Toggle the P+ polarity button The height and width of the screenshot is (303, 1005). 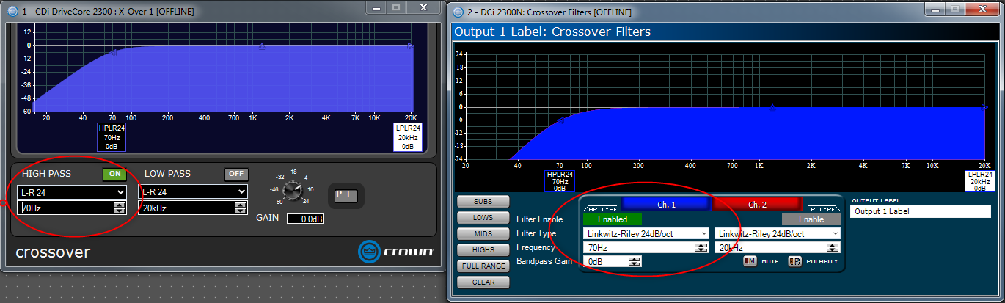coord(345,194)
